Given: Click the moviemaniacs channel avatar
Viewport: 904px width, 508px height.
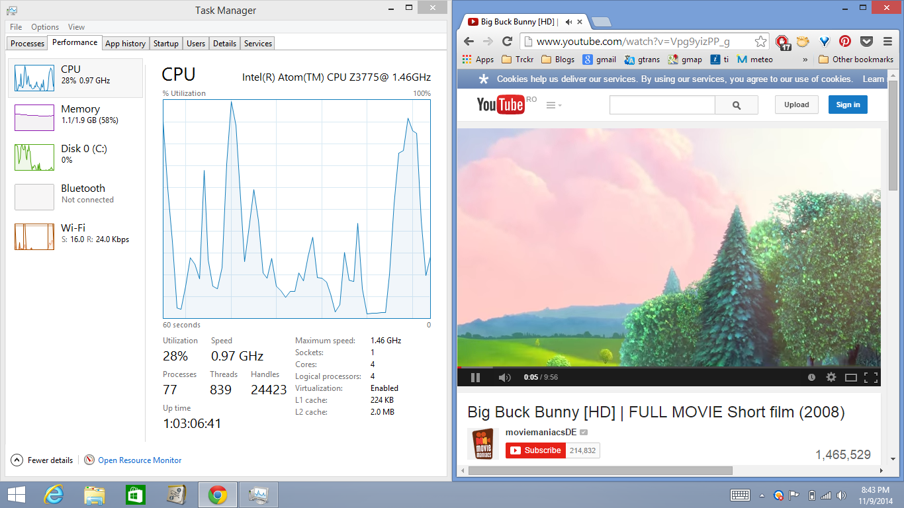Looking at the screenshot, I should click(x=483, y=444).
